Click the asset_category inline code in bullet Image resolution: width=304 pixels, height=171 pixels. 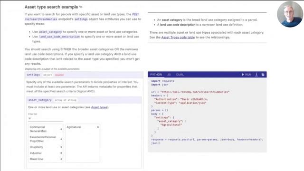[50, 32]
